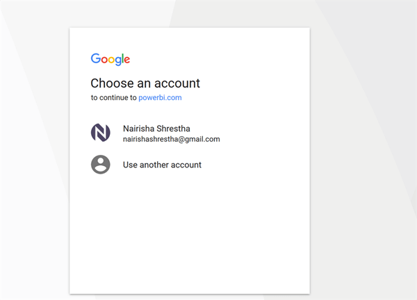The width and height of the screenshot is (417, 300).
Task: Click the 'to continue to' text
Action: pyautogui.click(x=114, y=98)
